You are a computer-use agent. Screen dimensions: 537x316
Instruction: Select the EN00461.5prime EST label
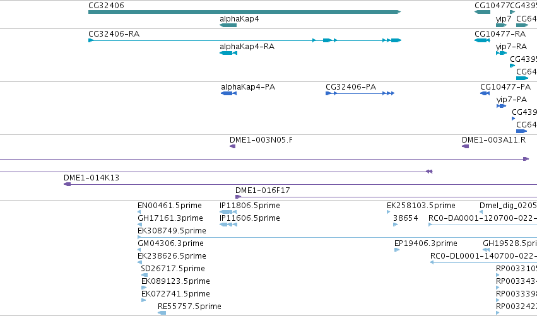pyautogui.click(x=170, y=206)
